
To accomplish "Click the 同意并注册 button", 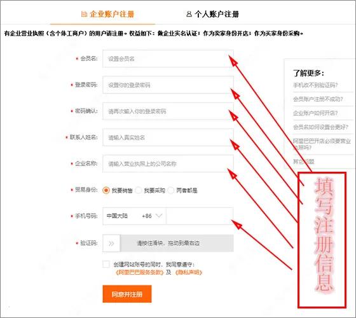I will (x=127, y=294).
